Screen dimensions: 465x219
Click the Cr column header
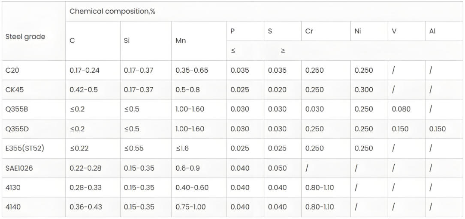(x=309, y=32)
